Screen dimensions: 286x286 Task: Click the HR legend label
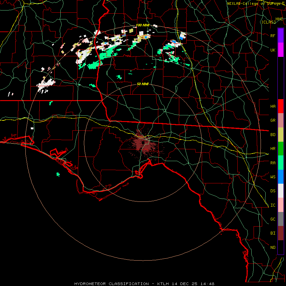[273, 149]
